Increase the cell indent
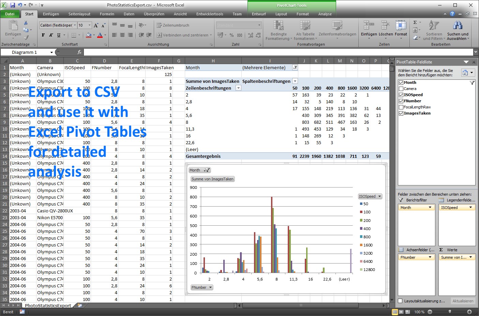The height and width of the screenshot is (316, 479). click(x=149, y=35)
